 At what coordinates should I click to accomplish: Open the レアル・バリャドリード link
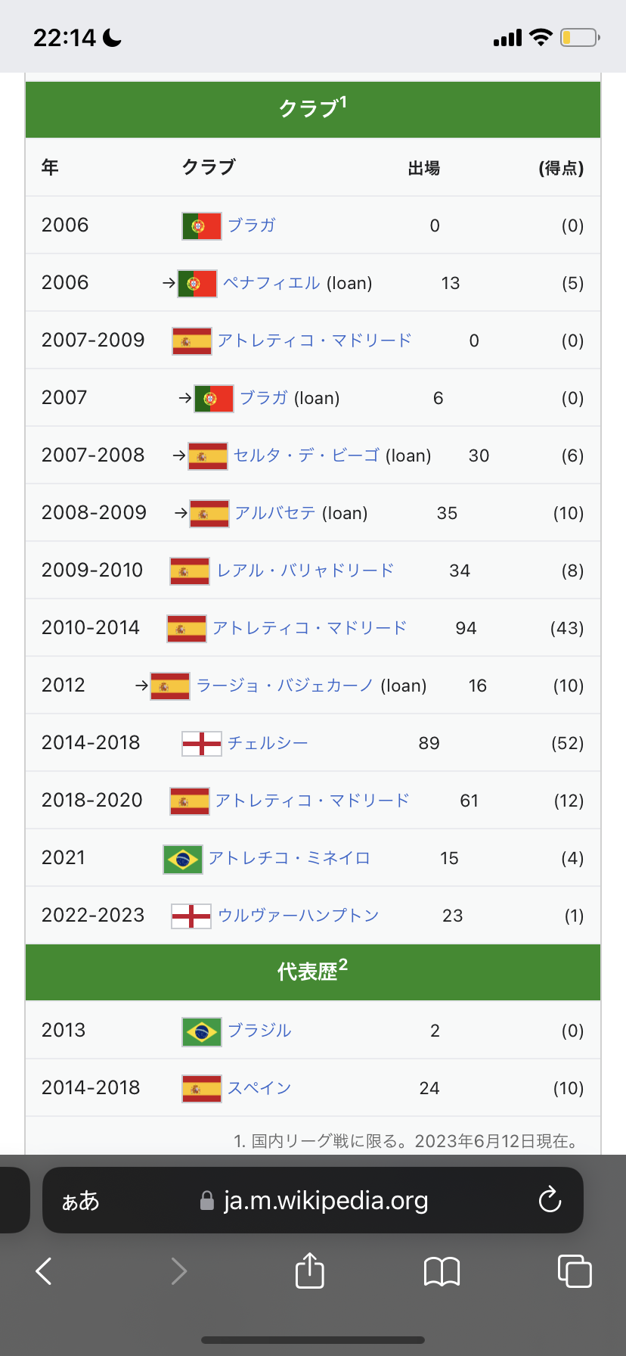point(305,571)
